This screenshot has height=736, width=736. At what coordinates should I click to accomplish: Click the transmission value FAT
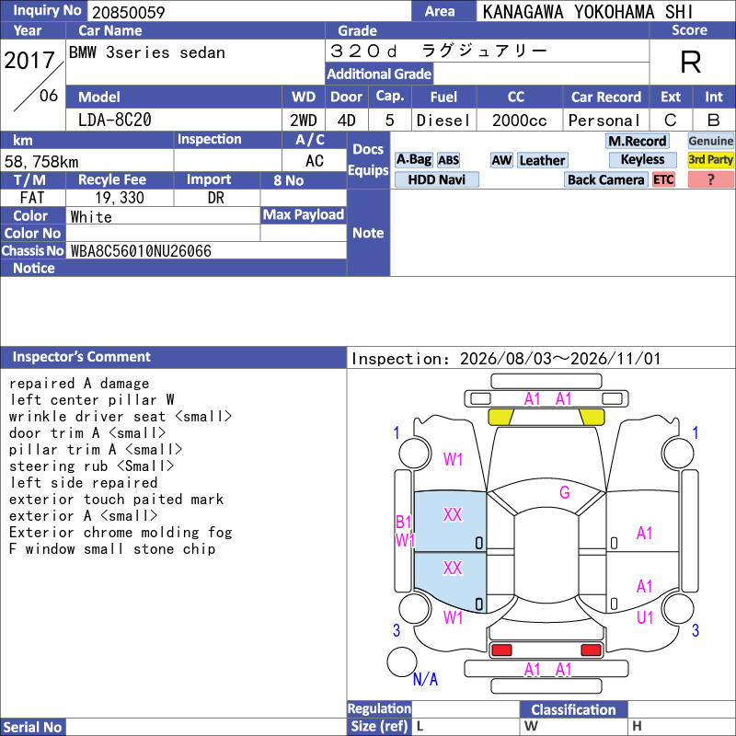tap(32, 198)
